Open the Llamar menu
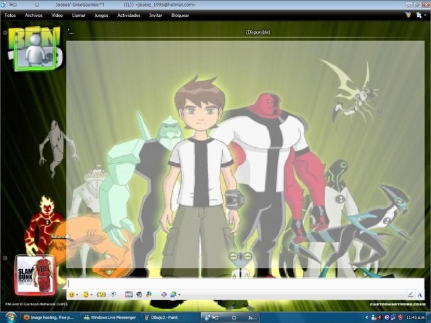Image resolution: width=431 pixels, height=323 pixels. [79, 15]
